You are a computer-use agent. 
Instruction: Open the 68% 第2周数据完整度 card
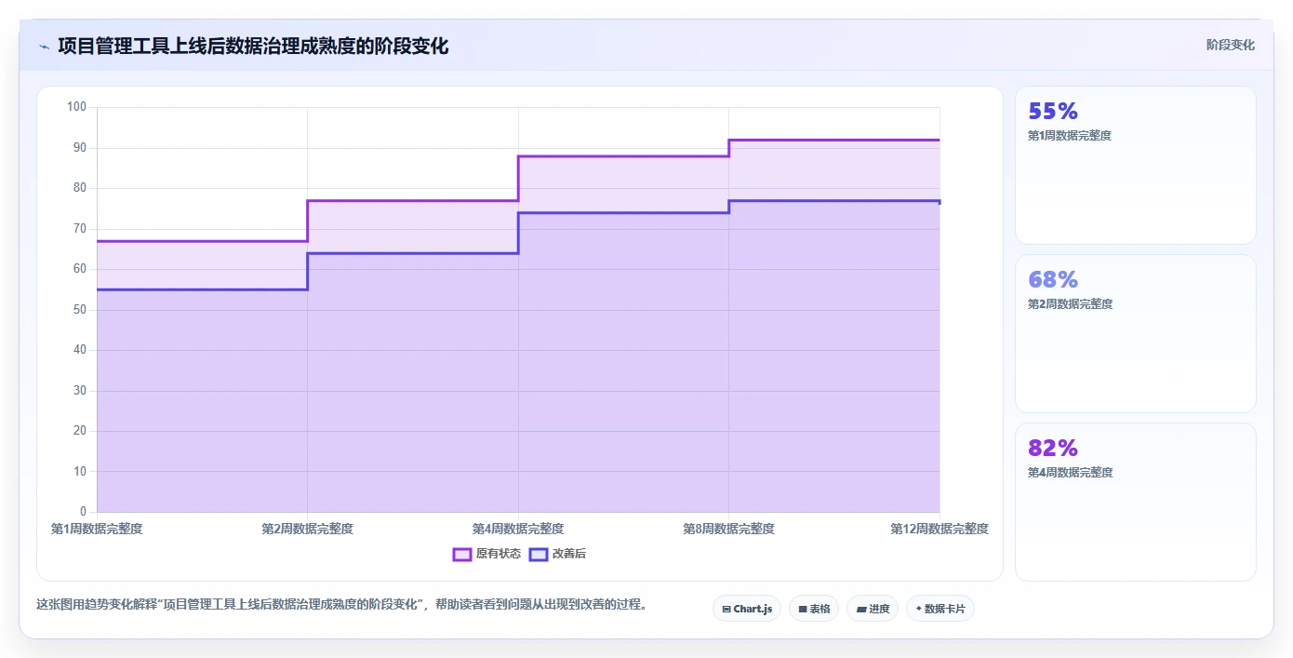point(1135,333)
